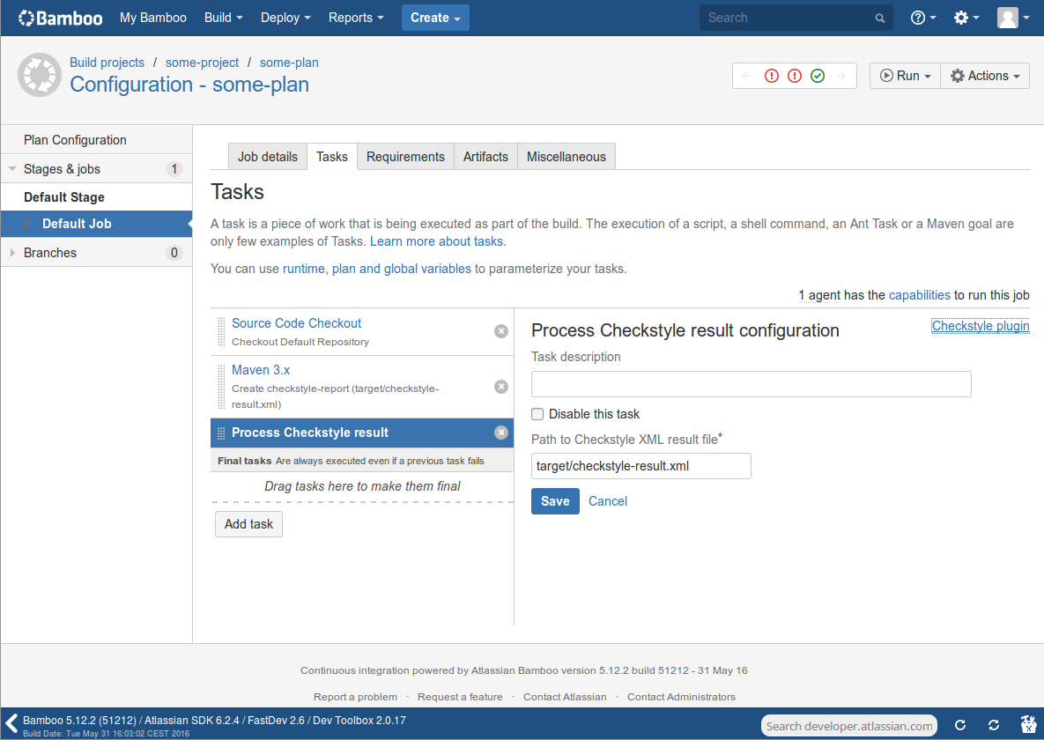Image resolution: width=1044 pixels, height=740 pixels.
Task: Click the refresh sync icon in dev toolbar
Action: [994, 725]
